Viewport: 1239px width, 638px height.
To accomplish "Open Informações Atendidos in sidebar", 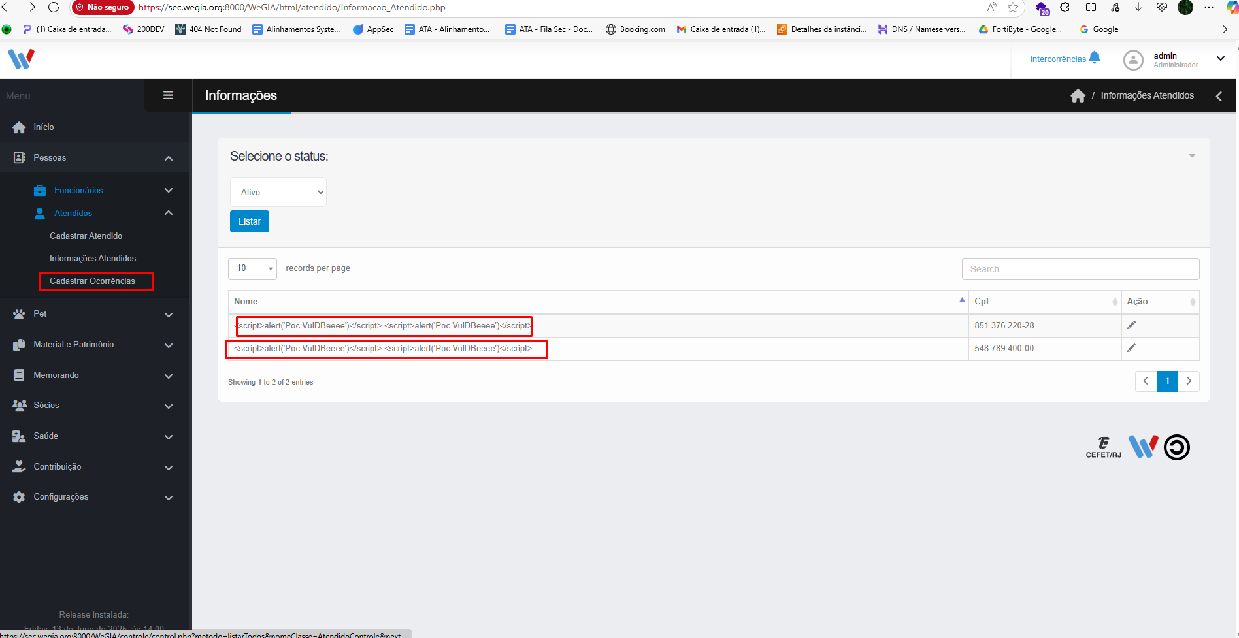I will (x=93, y=258).
